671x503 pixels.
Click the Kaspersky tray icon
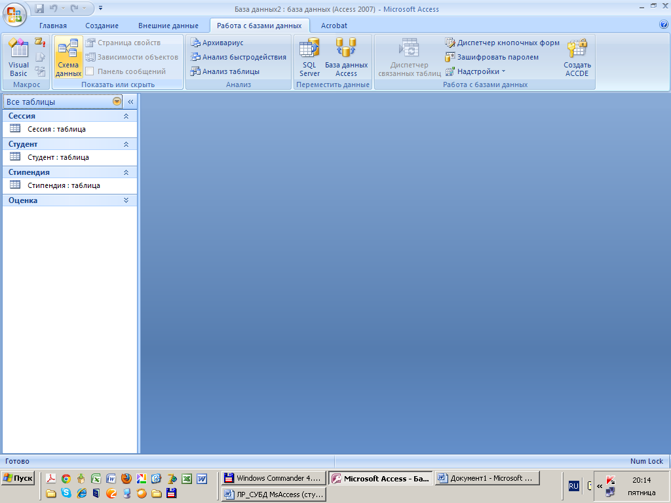(x=611, y=479)
